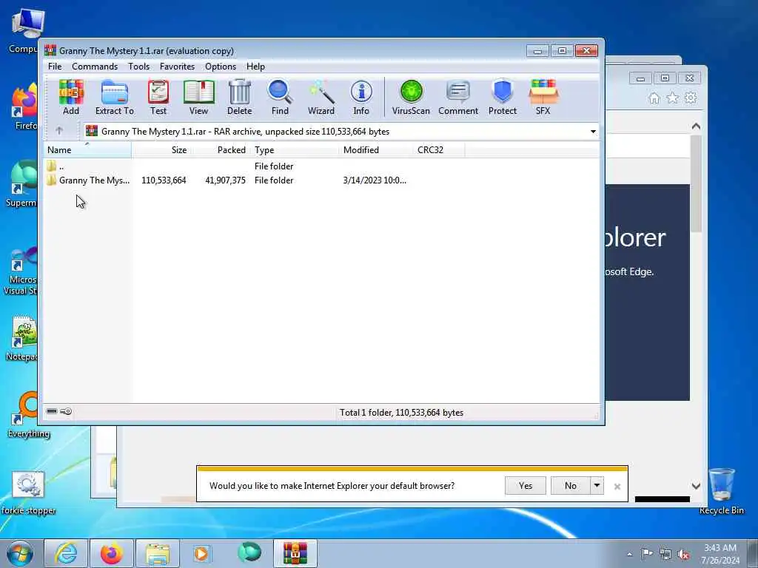
Task: Open the Commands menu
Action: [x=95, y=67]
